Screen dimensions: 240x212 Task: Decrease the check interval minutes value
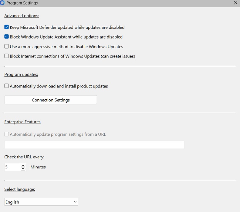click(23, 169)
